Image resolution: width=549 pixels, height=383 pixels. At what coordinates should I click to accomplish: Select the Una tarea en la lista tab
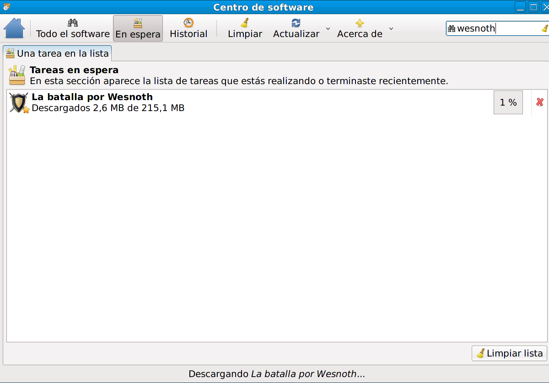57,53
